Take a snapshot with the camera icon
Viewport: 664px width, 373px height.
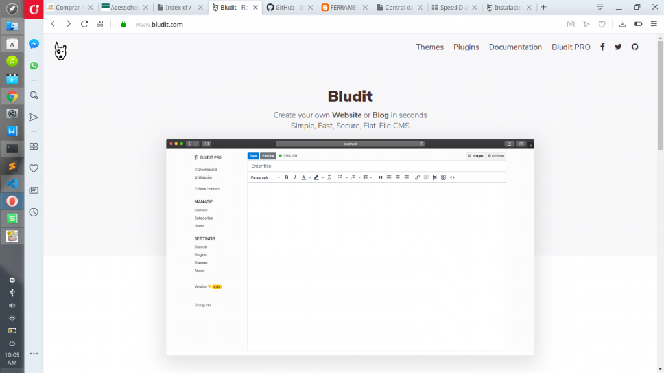coord(571,24)
